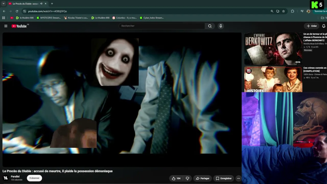The height and width of the screenshot is (184, 327).
Task: Click the 'Nouveau' badge on Berkowitz video
Action: [308, 50]
